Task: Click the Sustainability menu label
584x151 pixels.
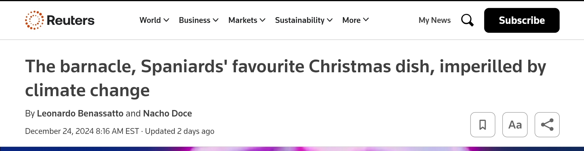Action: 299,20
